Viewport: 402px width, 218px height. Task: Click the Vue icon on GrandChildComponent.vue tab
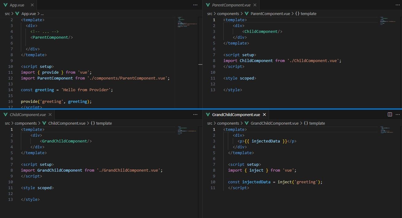(x=209, y=115)
